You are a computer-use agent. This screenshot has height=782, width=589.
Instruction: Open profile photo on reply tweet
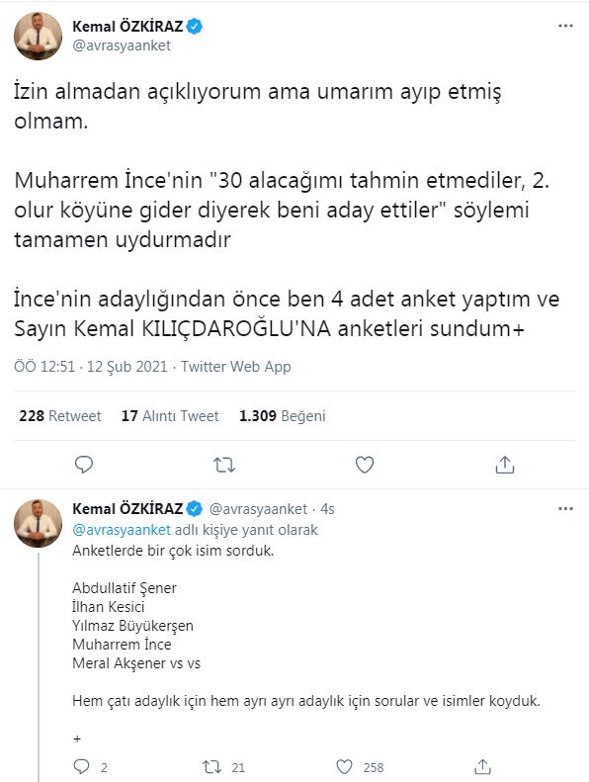click(38, 523)
